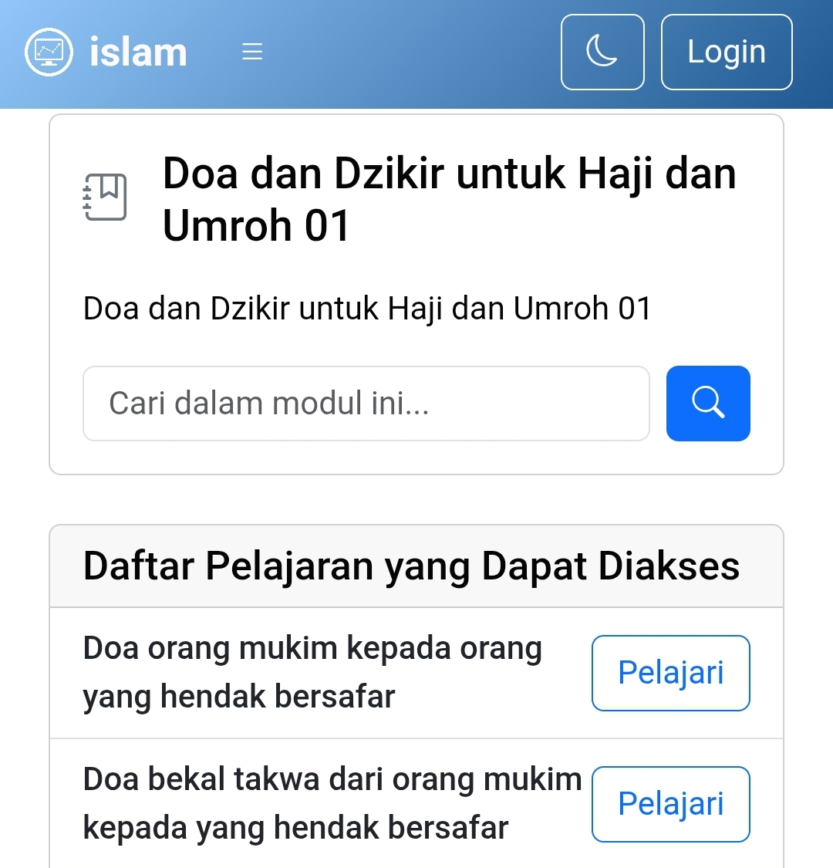Click the module description text below the heading
Screen dimensions: 833x868
point(367,309)
